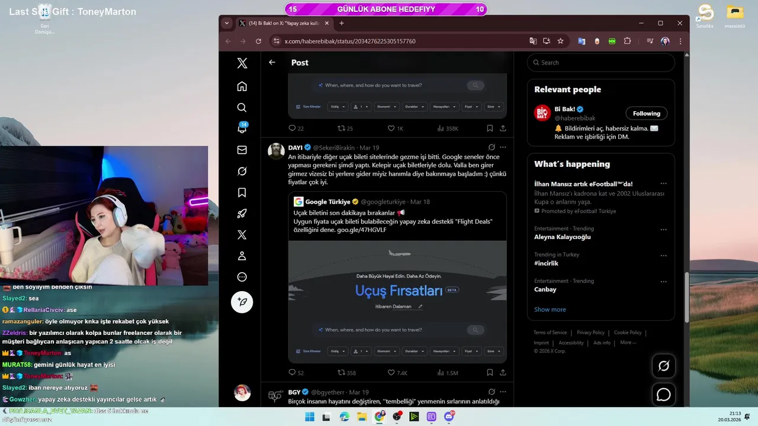Screen dimensions: 758x426
Task: Repost the top post with 25 reposts
Action: coord(345,128)
